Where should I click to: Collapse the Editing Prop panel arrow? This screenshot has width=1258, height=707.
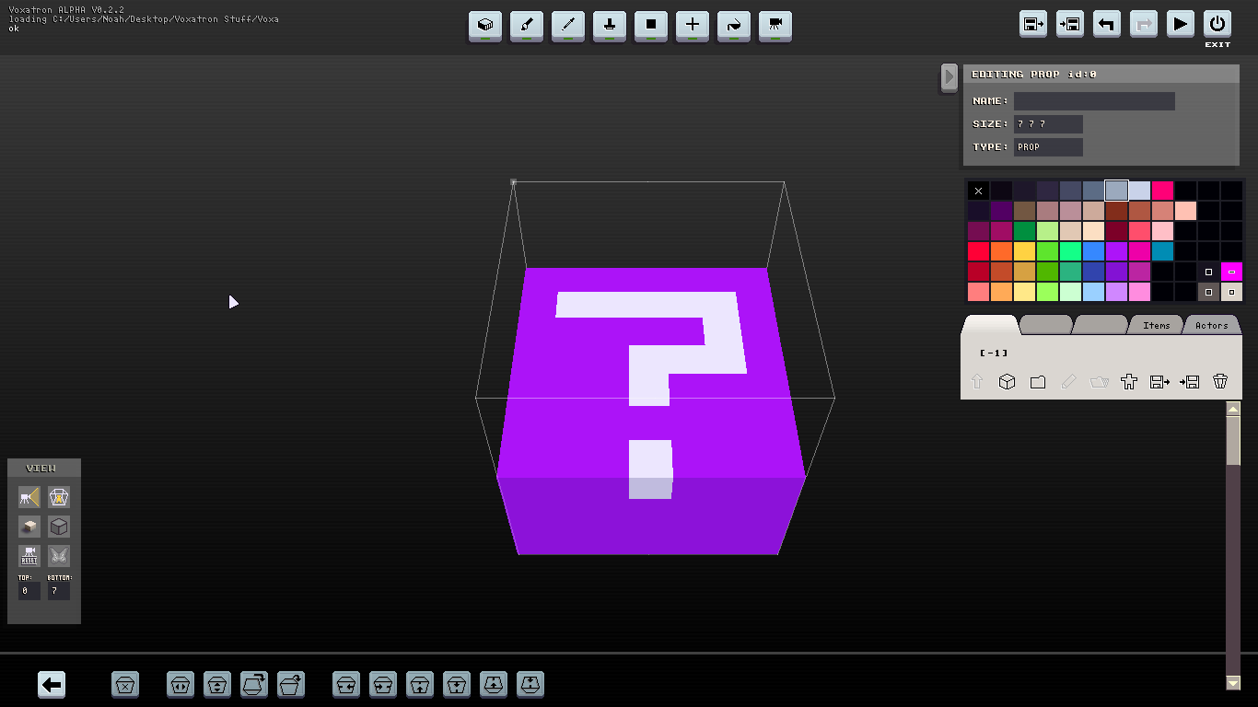(x=949, y=77)
